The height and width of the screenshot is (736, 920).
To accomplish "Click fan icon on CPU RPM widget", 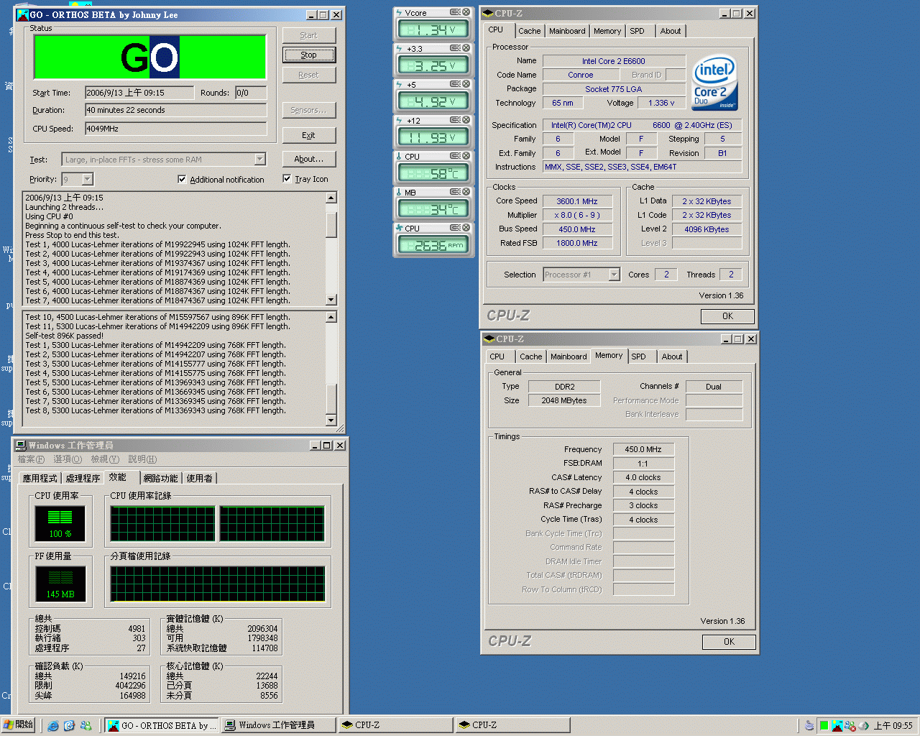I will [399, 229].
